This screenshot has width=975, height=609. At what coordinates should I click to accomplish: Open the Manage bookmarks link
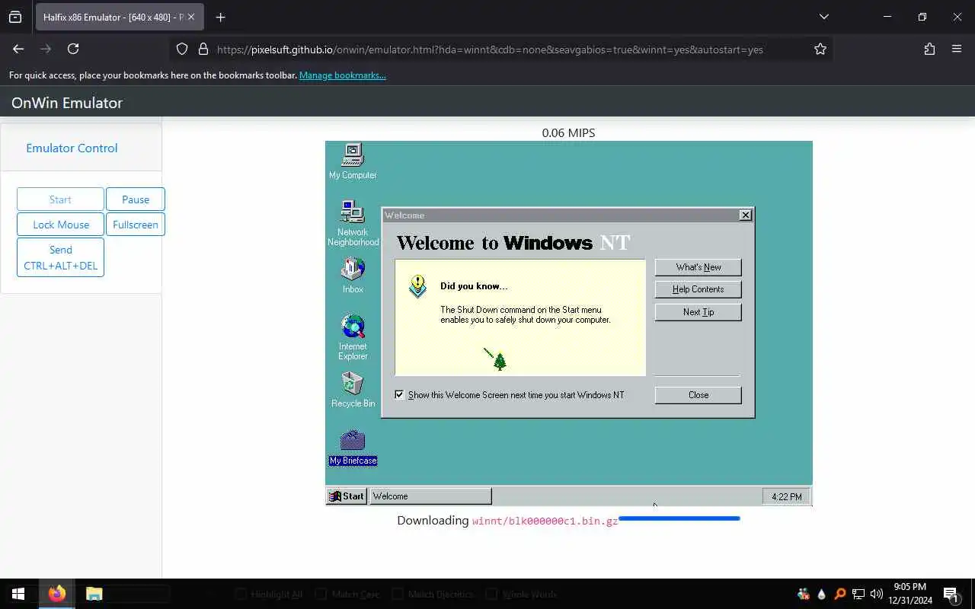pyautogui.click(x=343, y=75)
